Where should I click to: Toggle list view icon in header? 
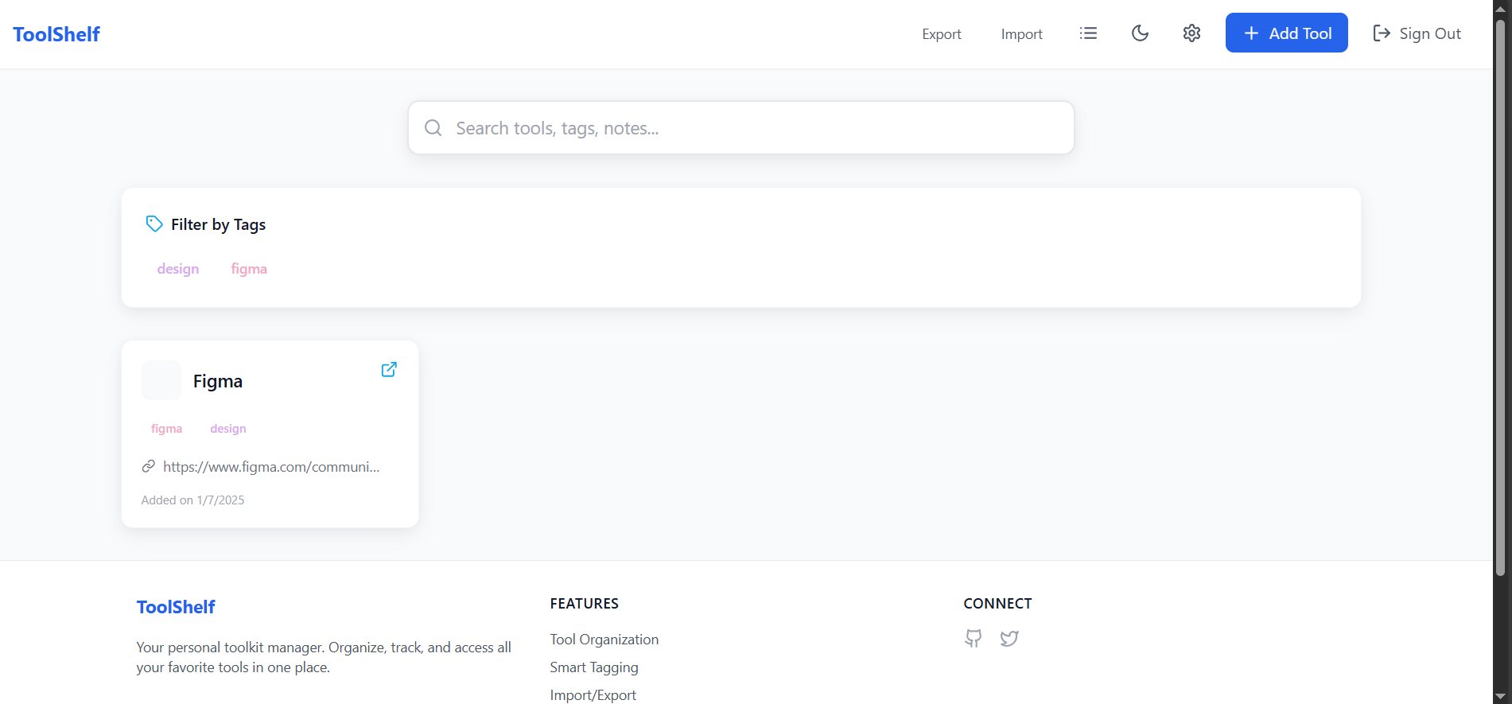1088,33
